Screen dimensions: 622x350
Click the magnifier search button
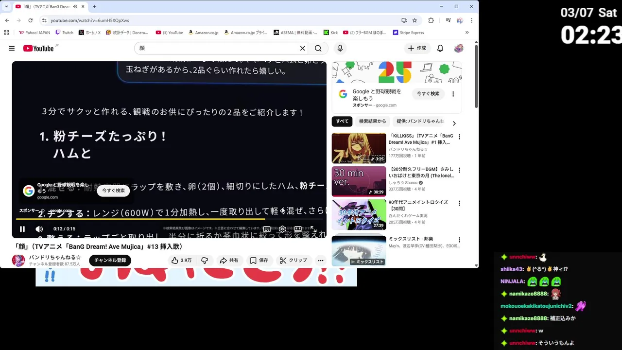tap(318, 48)
